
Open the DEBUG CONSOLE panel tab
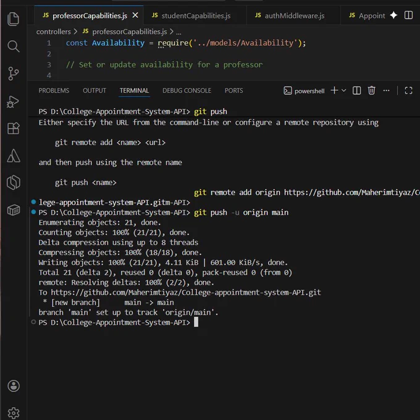(187, 91)
